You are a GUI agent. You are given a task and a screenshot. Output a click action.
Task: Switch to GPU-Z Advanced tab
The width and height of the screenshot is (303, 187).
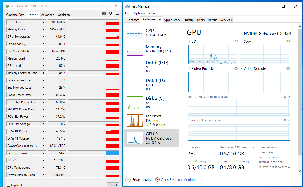tap(48, 15)
